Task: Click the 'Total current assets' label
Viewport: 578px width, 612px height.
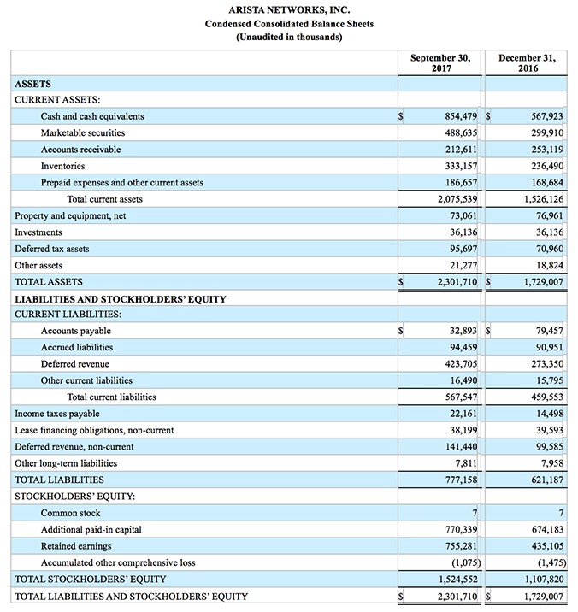Action: [x=104, y=199]
